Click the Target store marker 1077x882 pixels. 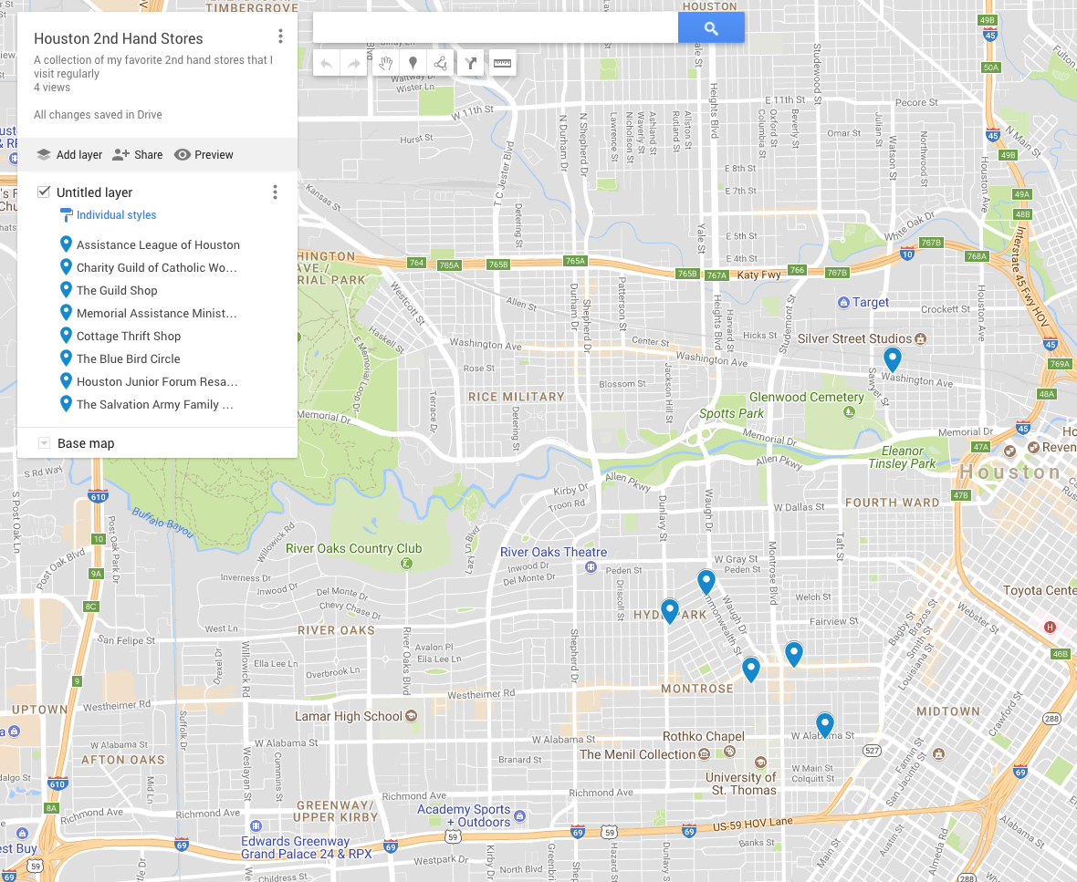(x=843, y=303)
